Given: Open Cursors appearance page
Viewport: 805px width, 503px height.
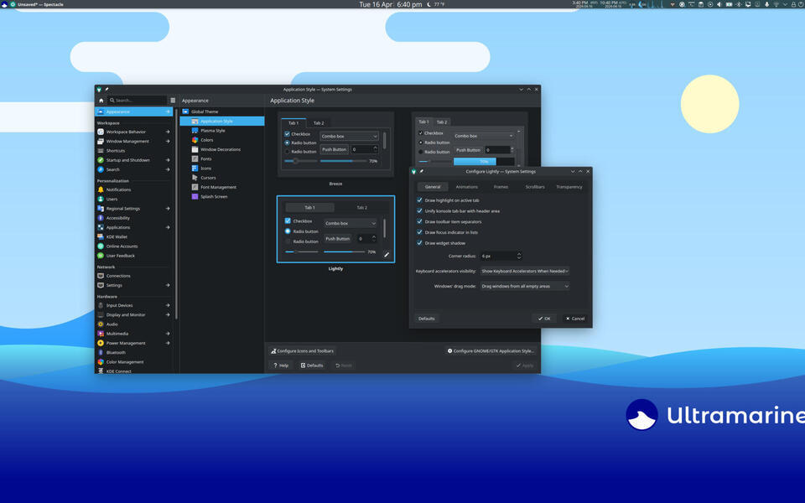Looking at the screenshot, I should click(x=221, y=178).
